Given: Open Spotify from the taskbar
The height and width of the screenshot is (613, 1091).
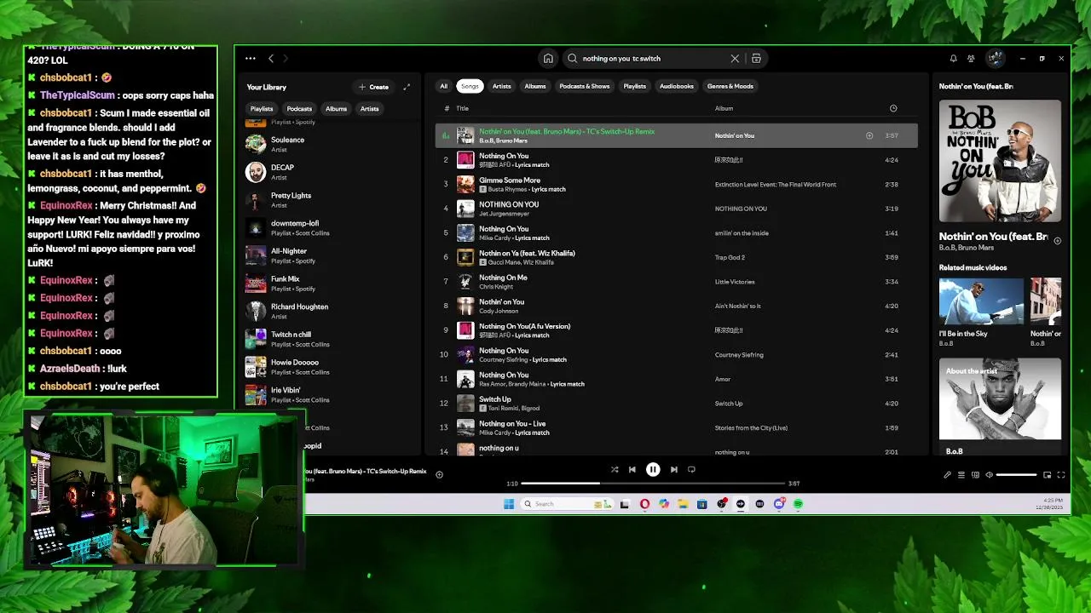Looking at the screenshot, I should [x=798, y=504].
